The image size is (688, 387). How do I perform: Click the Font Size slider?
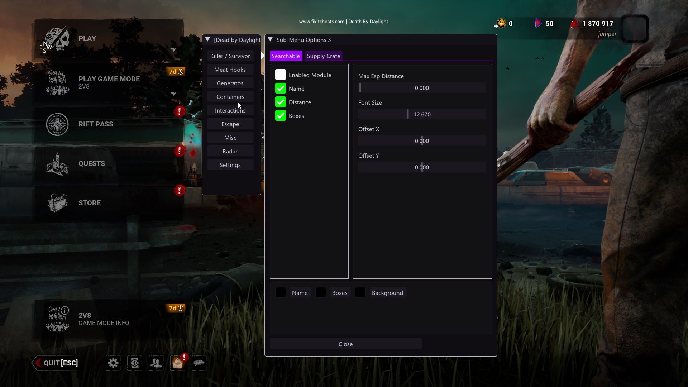tap(422, 114)
